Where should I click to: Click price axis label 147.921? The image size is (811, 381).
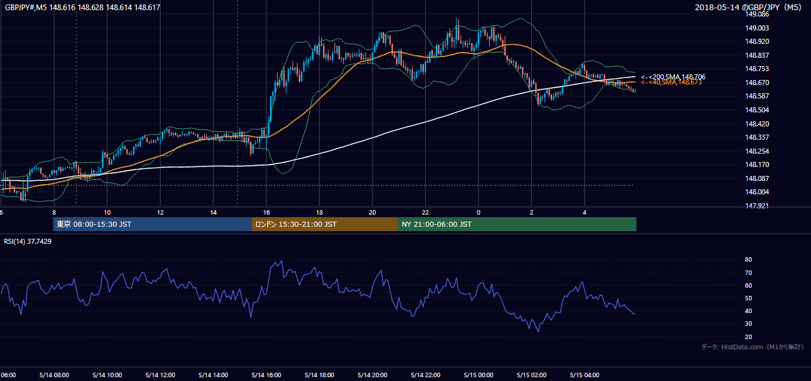pyautogui.click(x=756, y=206)
